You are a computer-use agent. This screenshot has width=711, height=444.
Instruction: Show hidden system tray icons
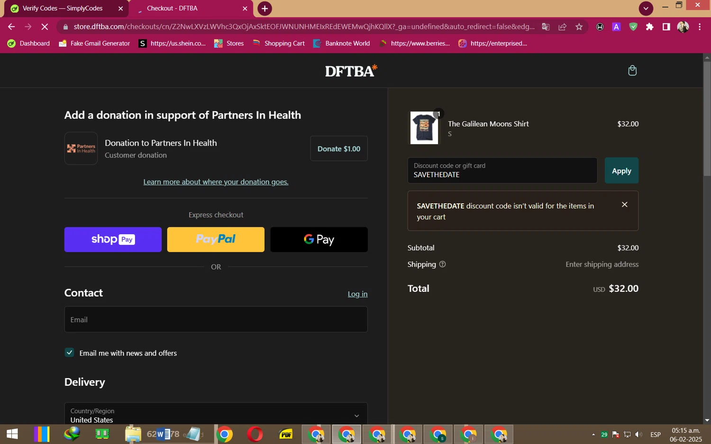[593, 434]
